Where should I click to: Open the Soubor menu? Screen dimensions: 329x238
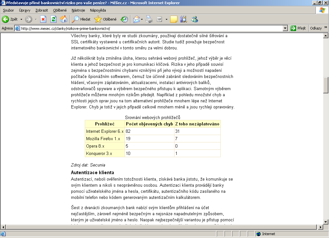8,10
